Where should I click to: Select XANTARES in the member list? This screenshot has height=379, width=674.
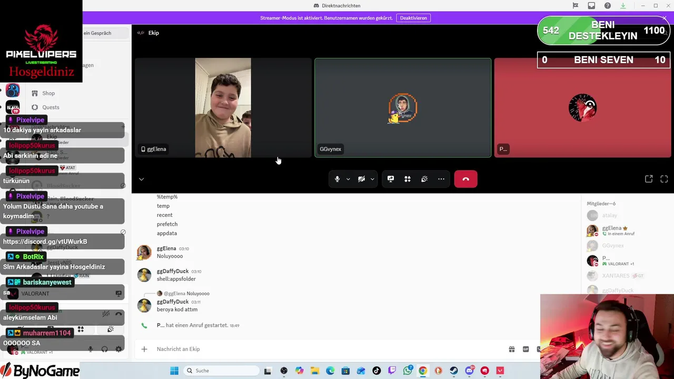(x=617, y=276)
